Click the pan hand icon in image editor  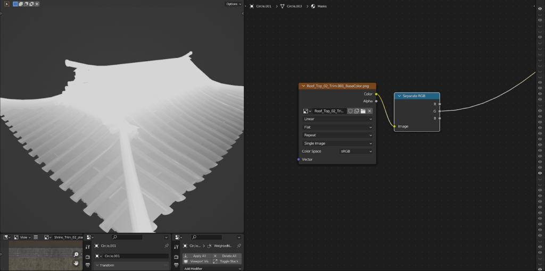(x=76, y=262)
